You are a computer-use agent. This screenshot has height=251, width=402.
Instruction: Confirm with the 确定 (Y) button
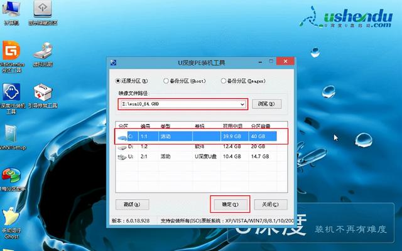pos(230,205)
